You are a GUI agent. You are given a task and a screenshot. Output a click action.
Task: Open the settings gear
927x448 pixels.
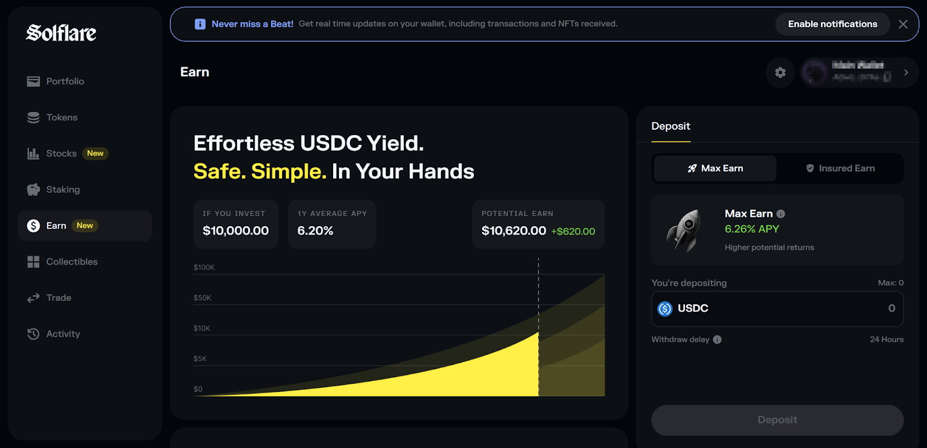pos(780,72)
